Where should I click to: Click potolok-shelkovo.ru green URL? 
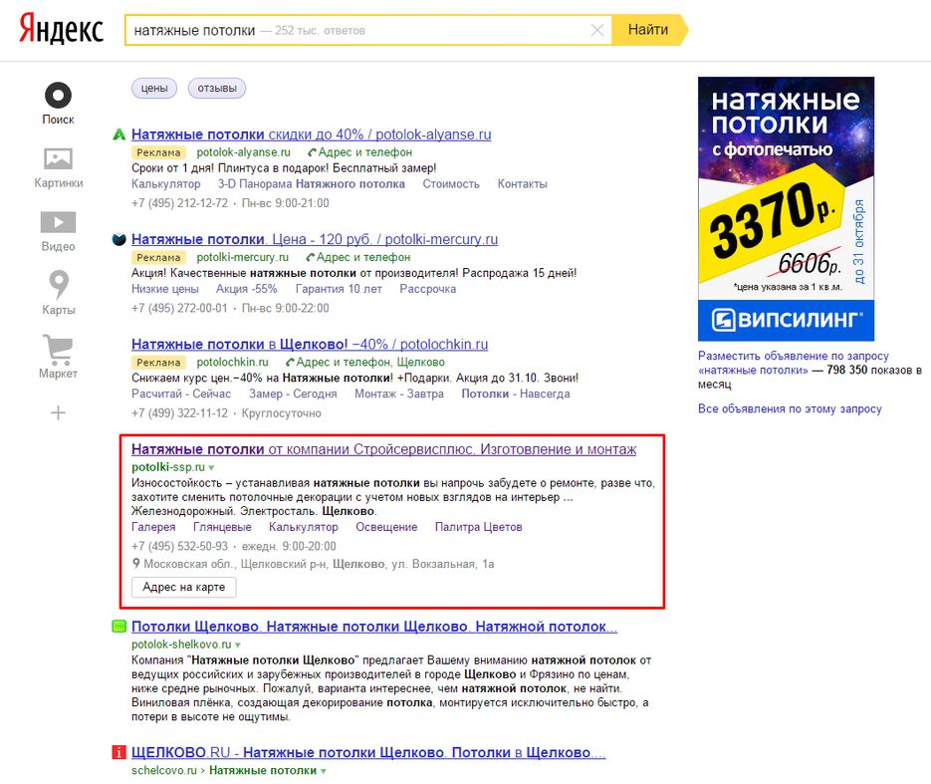[181, 645]
